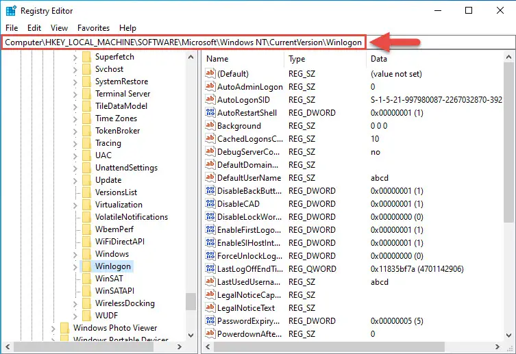Click the Superfetch folder icon

tap(86, 57)
